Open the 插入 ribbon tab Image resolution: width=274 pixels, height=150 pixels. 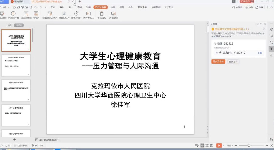(x=62, y=7)
